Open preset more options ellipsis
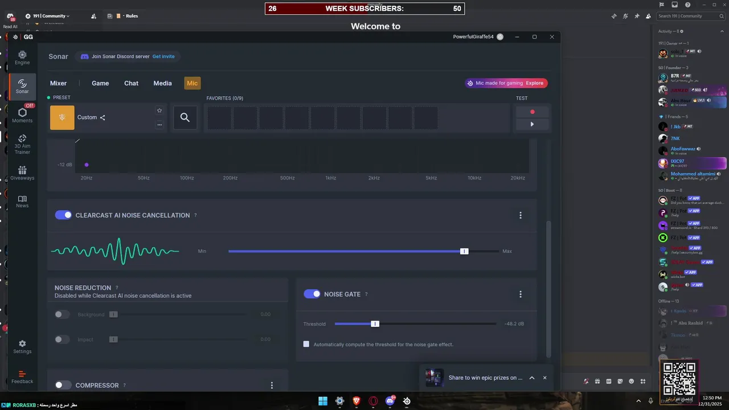Viewport: 729px width, 410px height. [x=159, y=124]
